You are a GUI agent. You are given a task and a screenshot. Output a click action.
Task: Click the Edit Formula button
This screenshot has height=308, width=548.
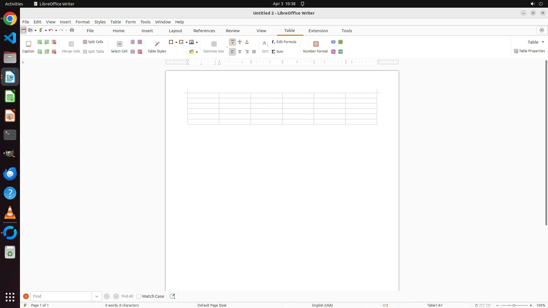coord(284,42)
